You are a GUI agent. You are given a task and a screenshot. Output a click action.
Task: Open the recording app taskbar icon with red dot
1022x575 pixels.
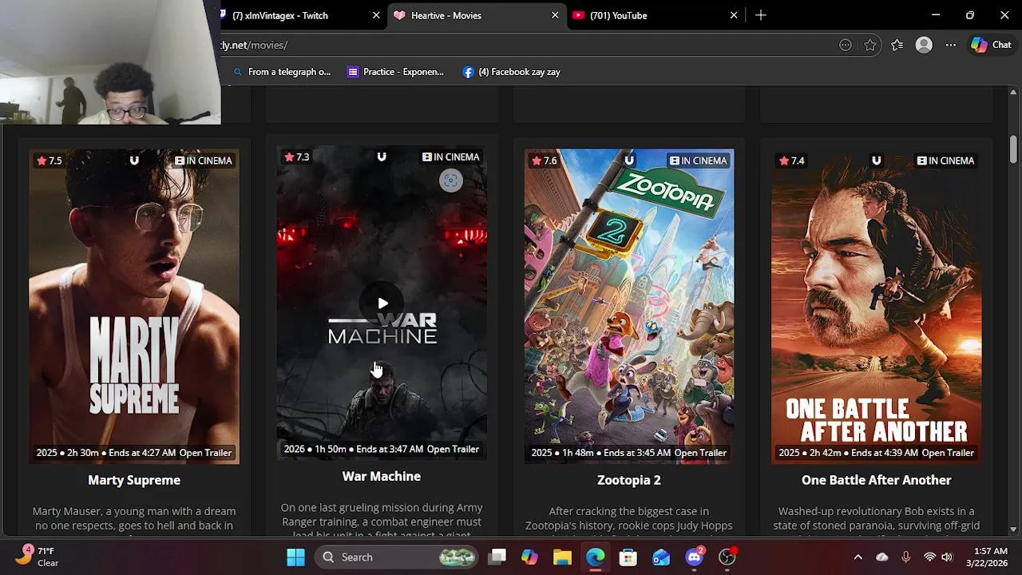pyautogui.click(x=727, y=557)
